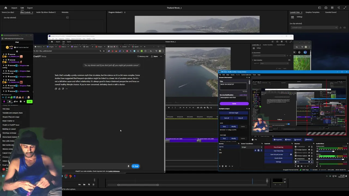
Task: Open the ChatGPT header three-dot menu
Action: click(x=161, y=56)
